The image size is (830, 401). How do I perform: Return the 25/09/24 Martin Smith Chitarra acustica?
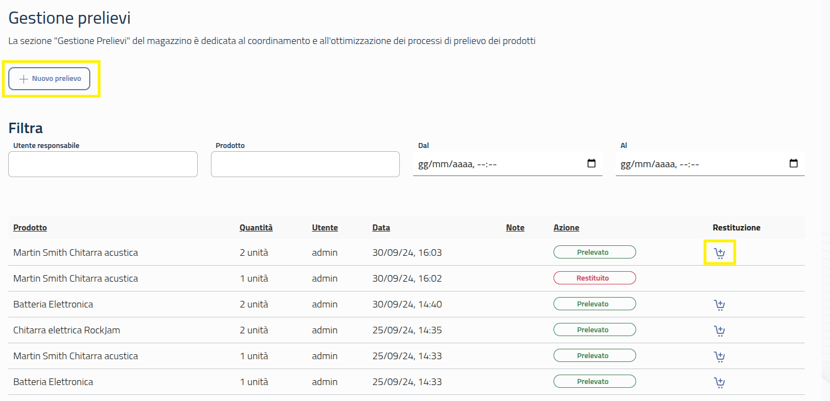719,356
